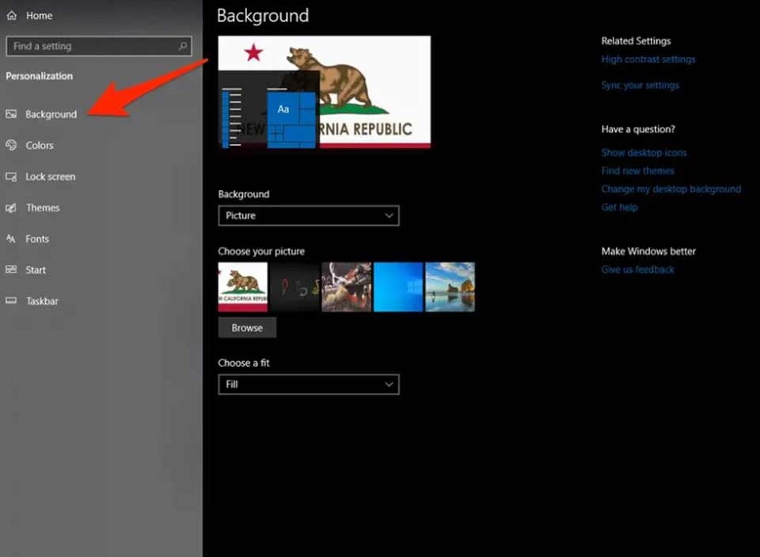The width and height of the screenshot is (760, 557).
Task: Select the blue Windows logo wallpaper
Action: (x=398, y=287)
